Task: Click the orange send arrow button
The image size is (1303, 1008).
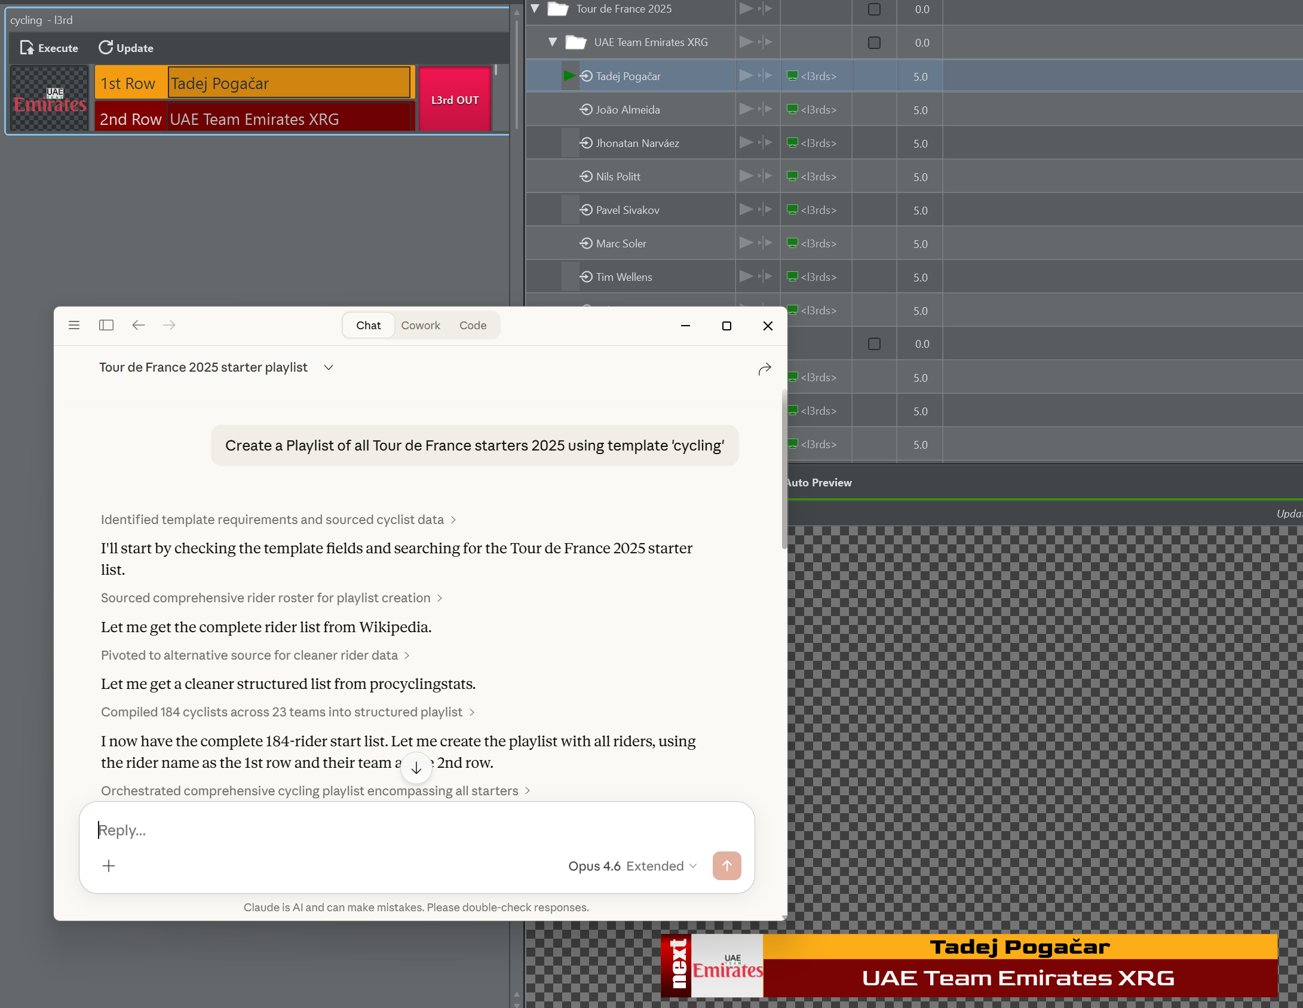Action: click(x=727, y=866)
